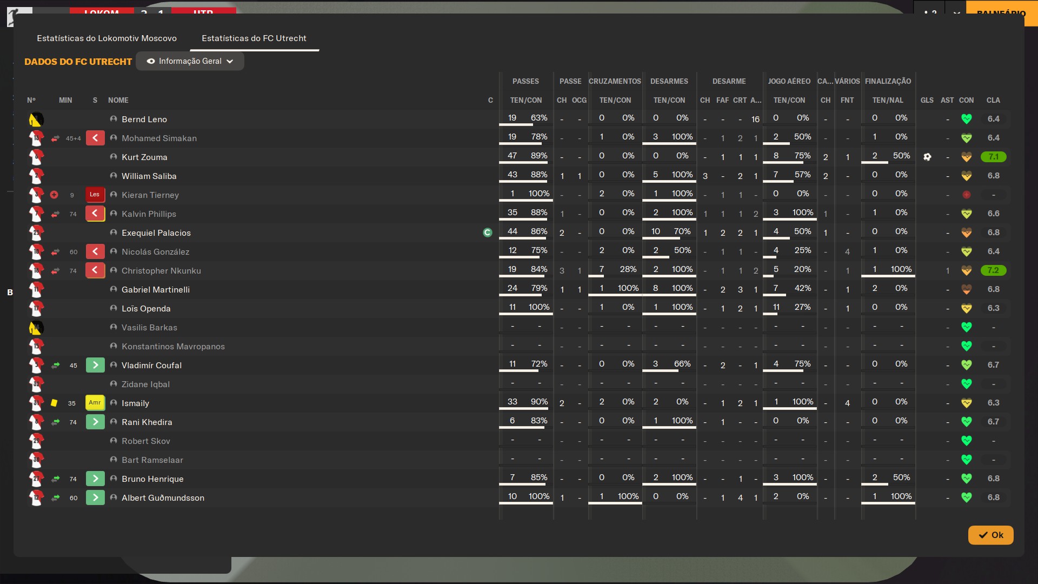Sort by the FNT column header
The image size is (1038, 584).
[x=847, y=100]
